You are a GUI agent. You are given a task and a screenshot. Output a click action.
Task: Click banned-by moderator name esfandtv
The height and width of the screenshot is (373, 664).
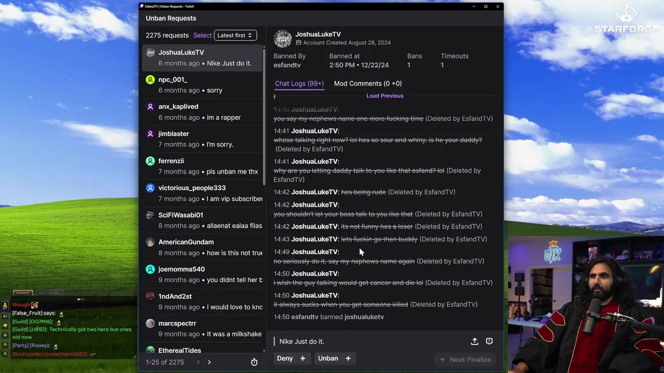pos(287,65)
